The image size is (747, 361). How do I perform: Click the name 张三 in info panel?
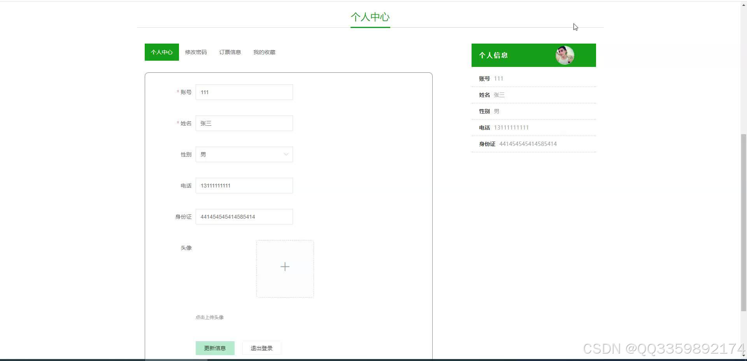click(499, 95)
